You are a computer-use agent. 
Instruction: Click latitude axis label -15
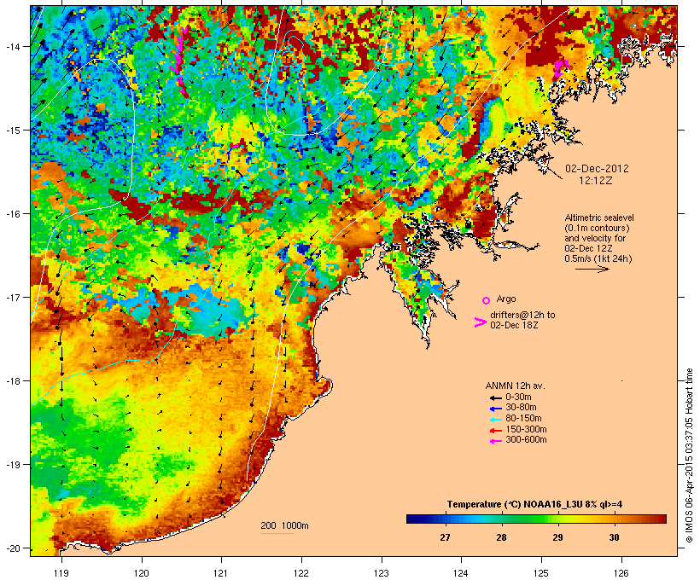coord(12,130)
